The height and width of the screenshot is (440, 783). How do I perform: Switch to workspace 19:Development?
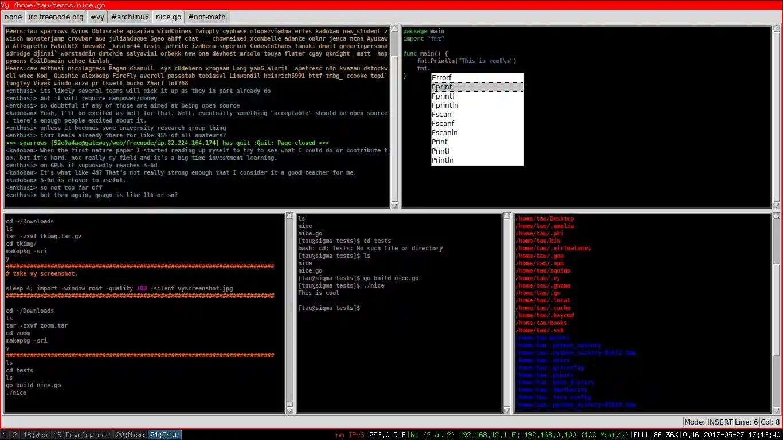[81, 434]
